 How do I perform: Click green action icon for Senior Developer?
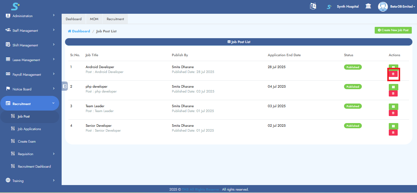coord(393,126)
